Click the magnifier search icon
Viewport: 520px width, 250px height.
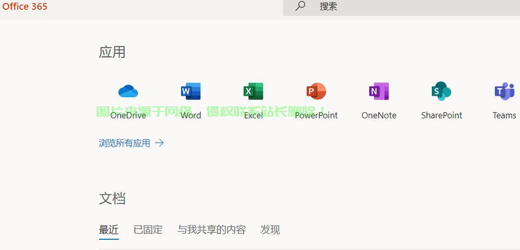pyautogui.click(x=301, y=6)
